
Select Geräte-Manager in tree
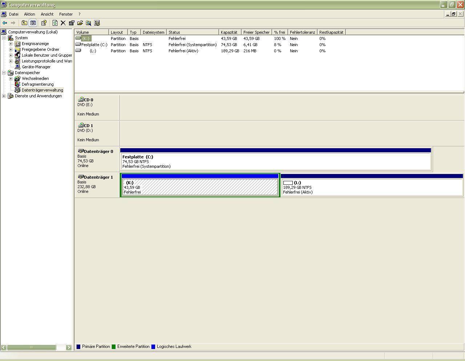point(36,67)
